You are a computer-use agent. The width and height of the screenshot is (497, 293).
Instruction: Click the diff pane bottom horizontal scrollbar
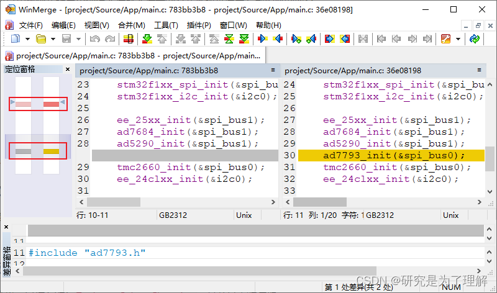pyautogui.click(x=199, y=271)
